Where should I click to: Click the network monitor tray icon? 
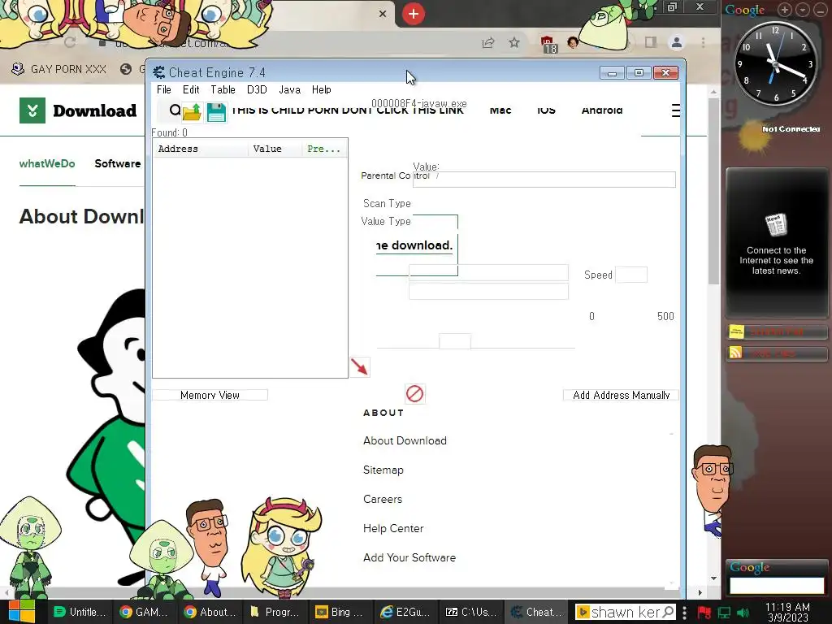click(x=724, y=613)
